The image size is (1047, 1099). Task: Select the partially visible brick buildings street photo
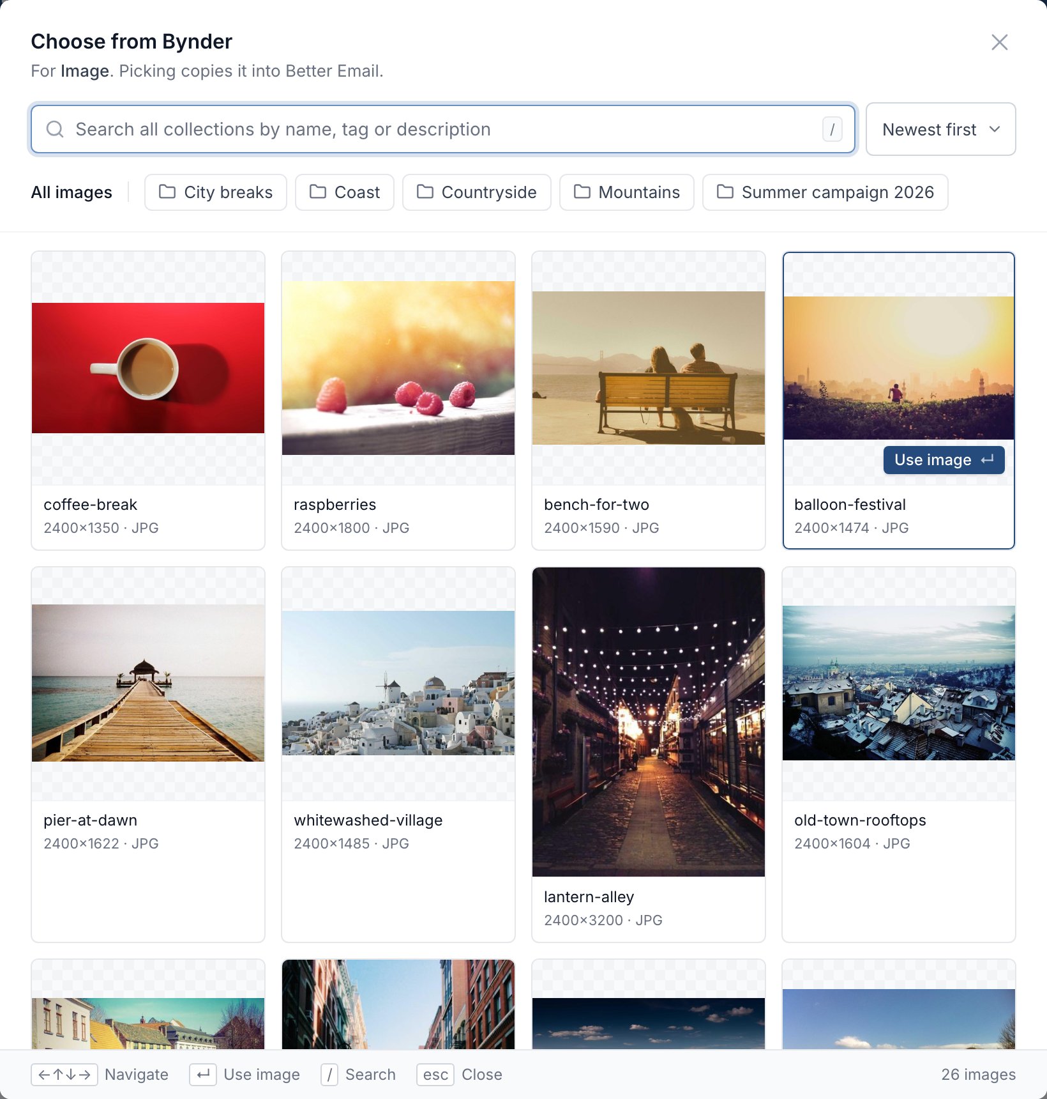click(398, 1004)
